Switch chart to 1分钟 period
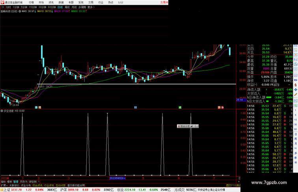This screenshot has width=298, height=192. pos(16,7)
